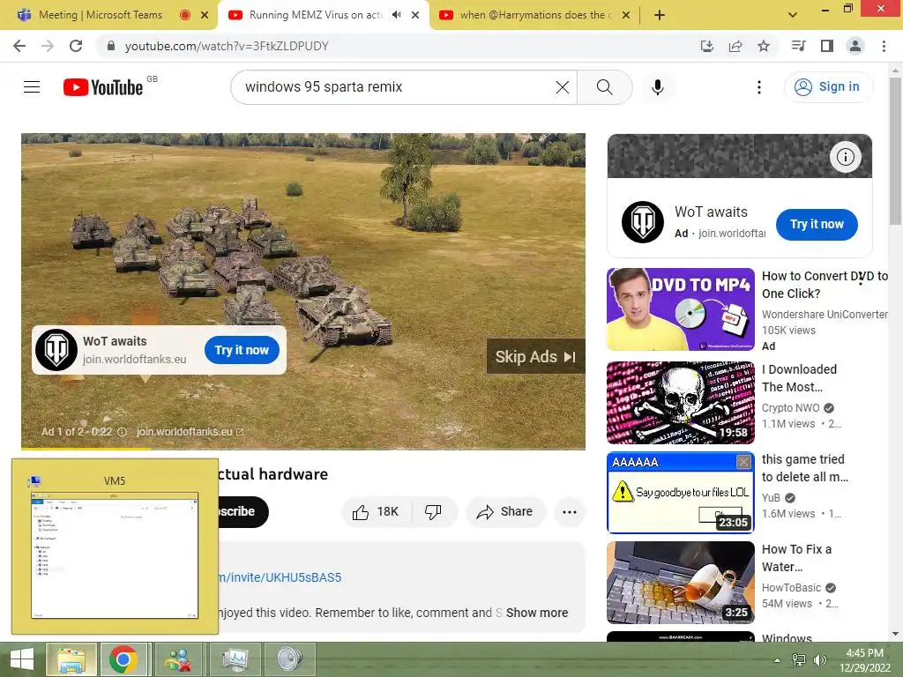Open Chrome from taskbar
The width and height of the screenshot is (903, 677).
pos(123,659)
